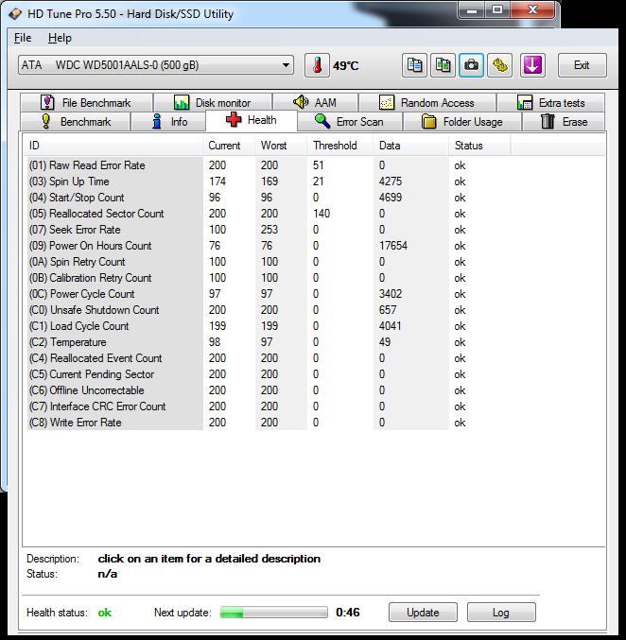Open the Help menu

pos(60,38)
